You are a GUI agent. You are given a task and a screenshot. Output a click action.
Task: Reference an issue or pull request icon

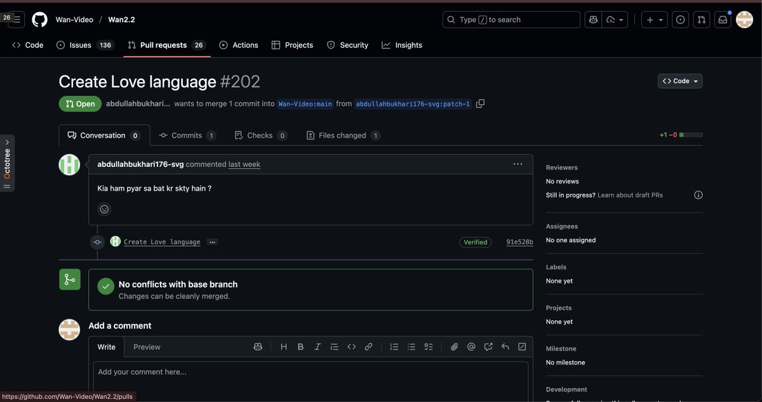488,347
